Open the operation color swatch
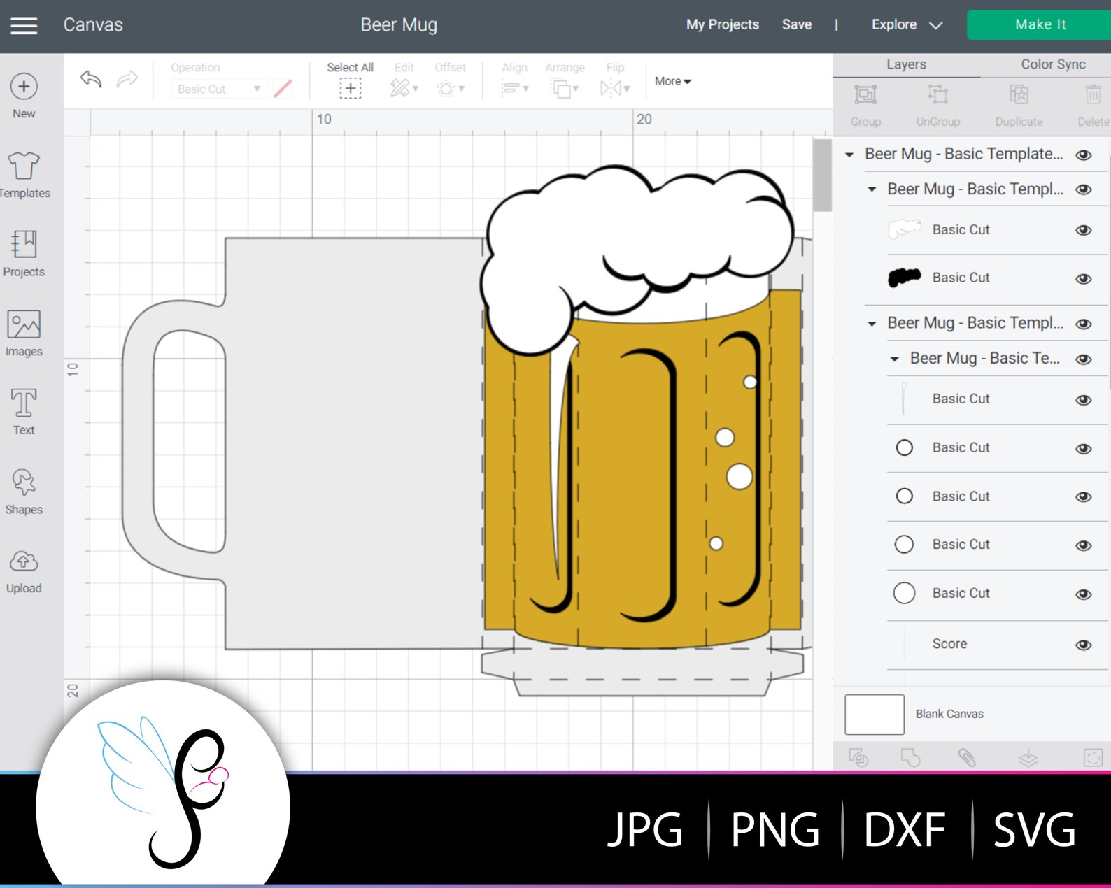 (x=283, y=89)
